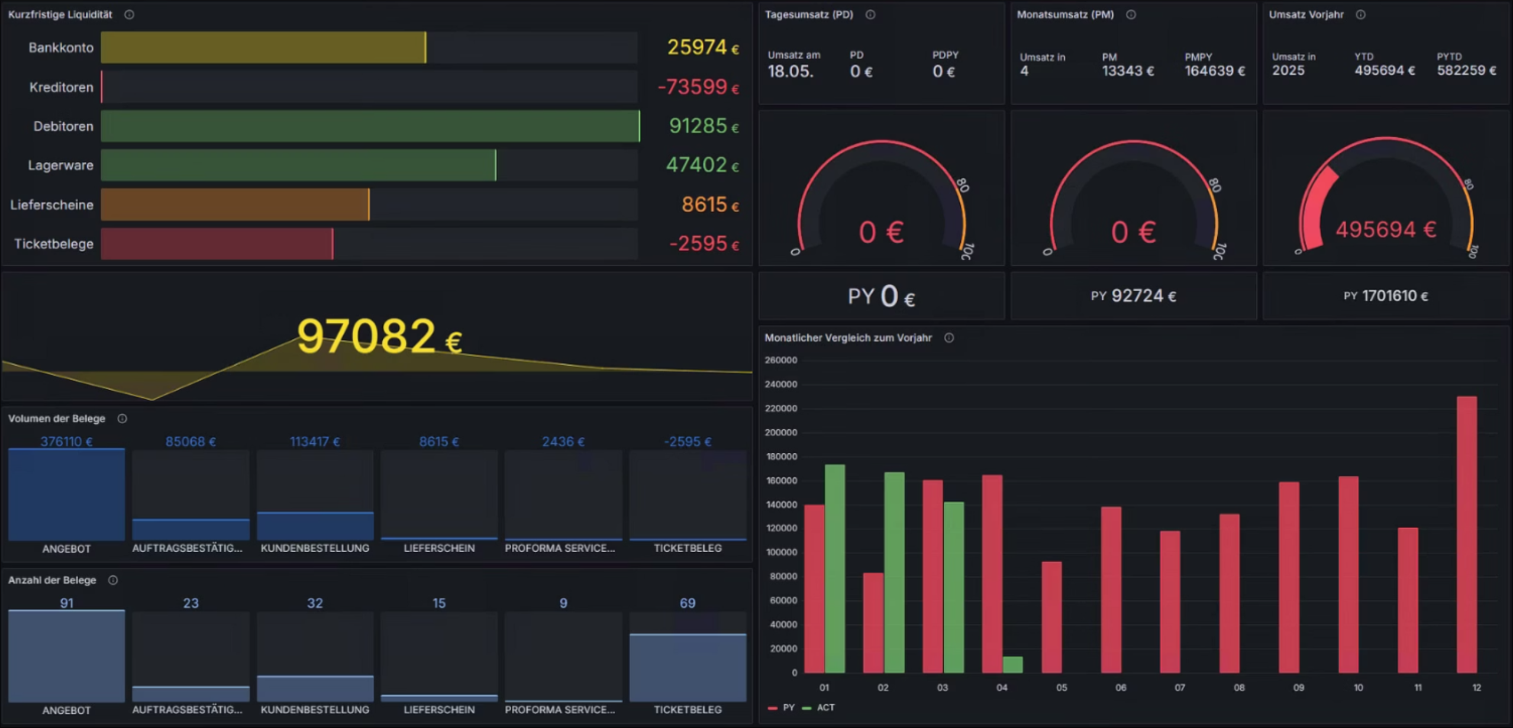
Task: Click the green ACT bar for month 02
Action: pos(894,572)
